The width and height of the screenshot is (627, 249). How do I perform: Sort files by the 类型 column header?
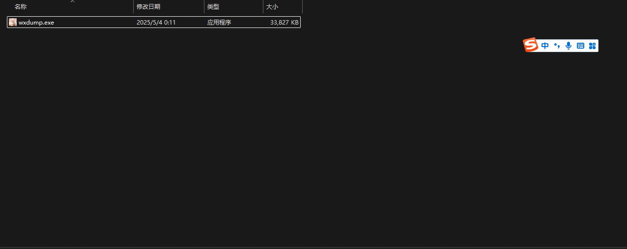point(213,7)
